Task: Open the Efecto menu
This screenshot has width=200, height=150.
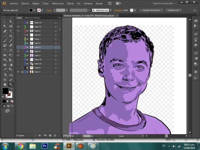Action: tap(70, 3)
